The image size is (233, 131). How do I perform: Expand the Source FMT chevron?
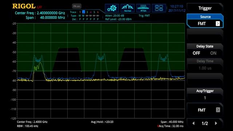218,24
